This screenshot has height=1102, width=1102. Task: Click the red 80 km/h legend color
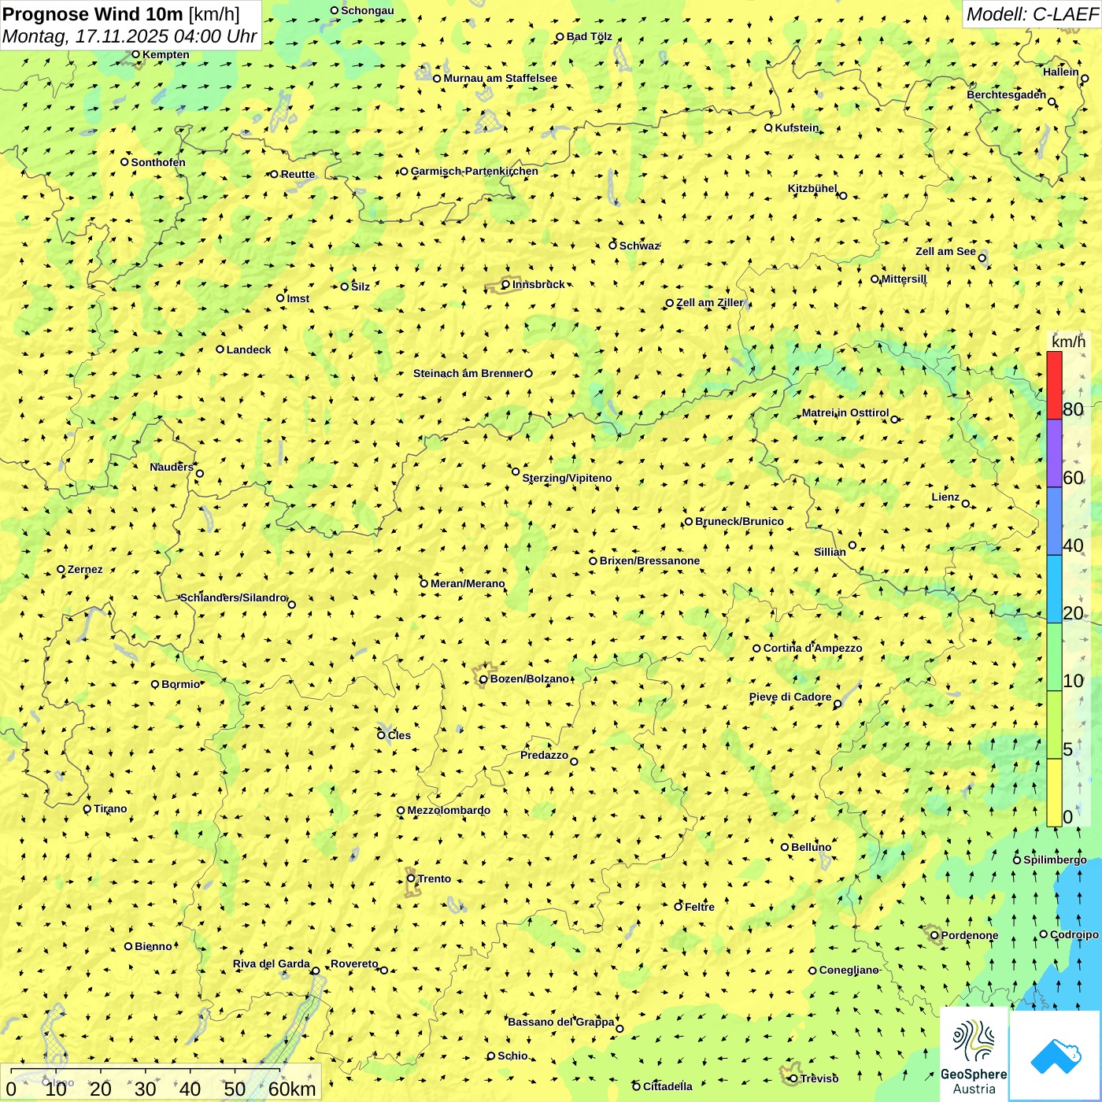[1054, 385]
